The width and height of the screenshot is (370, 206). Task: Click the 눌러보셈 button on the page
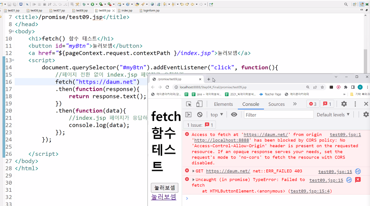pos(165,187)
